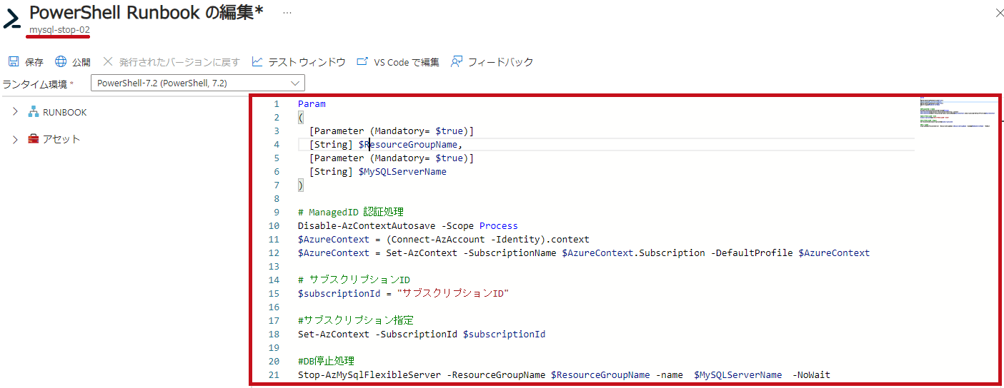The width and height of the screenshot is (1004, 388).
Task: Click the mysql-stop-02 runbook name
Action: pyautogui.click(x=59, y=30)
